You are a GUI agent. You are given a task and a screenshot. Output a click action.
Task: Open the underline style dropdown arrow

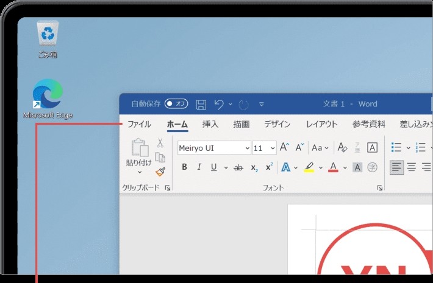click(x=226, y=167)
